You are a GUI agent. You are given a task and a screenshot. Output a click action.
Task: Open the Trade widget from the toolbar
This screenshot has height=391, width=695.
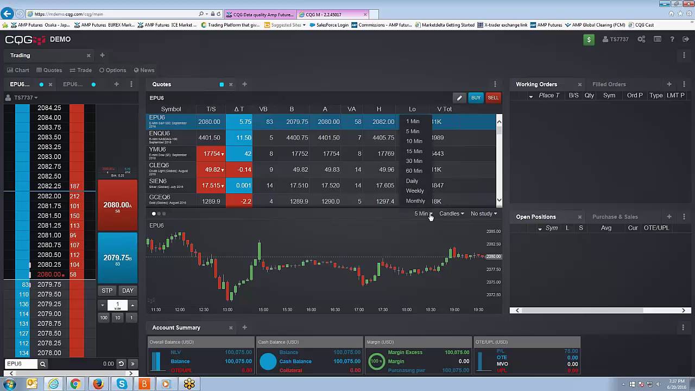(x=80, y=70)
